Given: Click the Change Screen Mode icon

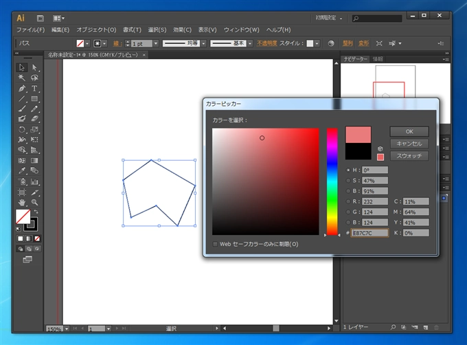Looking at the screenshot, I should pyautogui.click(x=27, y=260).
